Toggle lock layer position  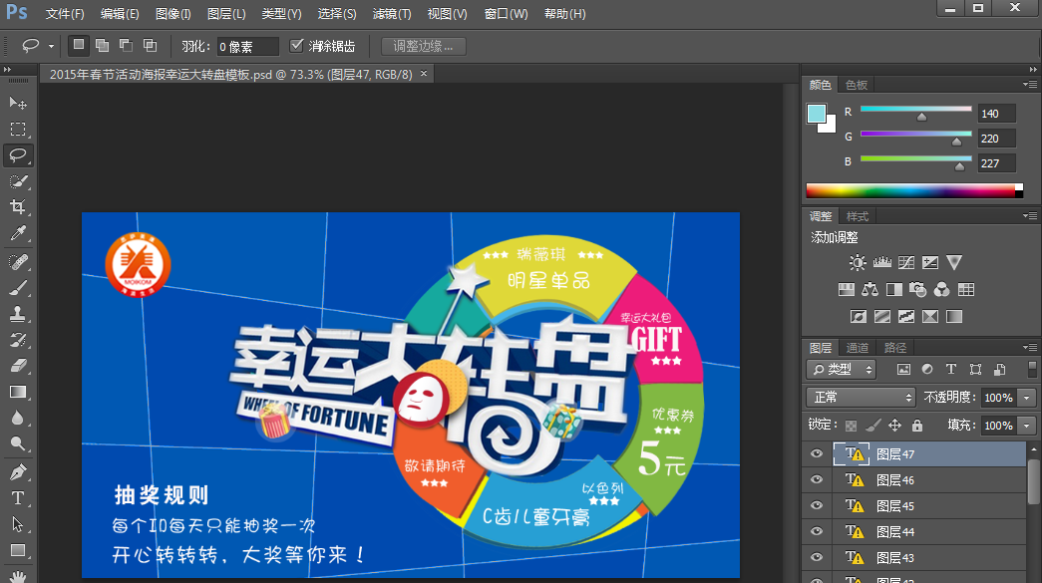(894, 425)
